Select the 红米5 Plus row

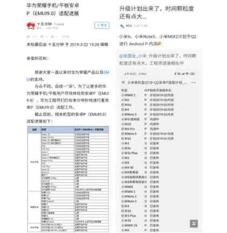140,216
